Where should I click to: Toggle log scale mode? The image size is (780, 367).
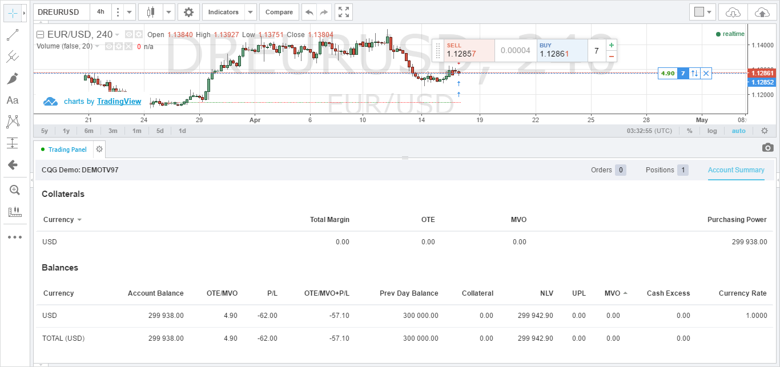point(712,131)
